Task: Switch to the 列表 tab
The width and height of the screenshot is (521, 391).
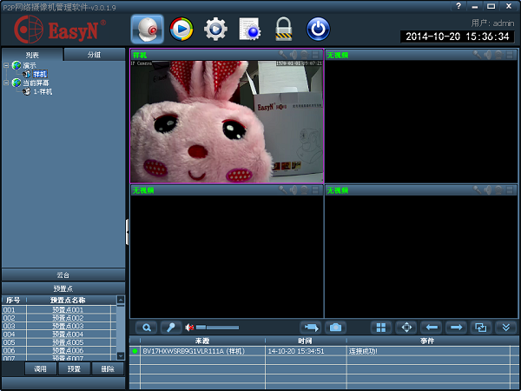Action: coord(32,55)
